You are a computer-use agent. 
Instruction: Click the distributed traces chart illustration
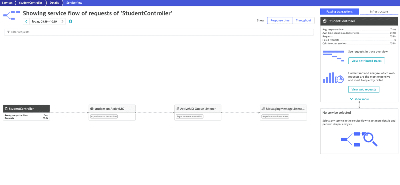coord(333,56)
